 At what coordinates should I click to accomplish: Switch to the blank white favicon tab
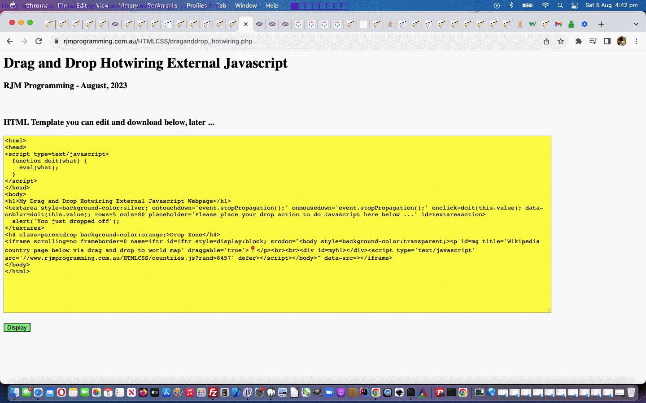[x=363, y=24]
